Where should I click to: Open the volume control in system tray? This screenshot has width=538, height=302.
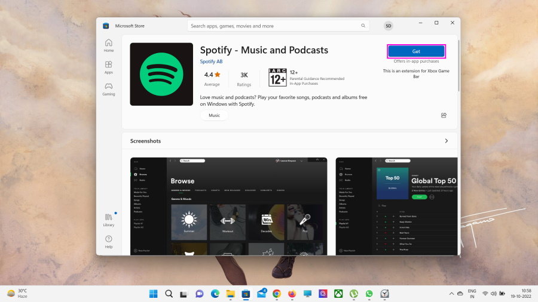tap(494, 294)
